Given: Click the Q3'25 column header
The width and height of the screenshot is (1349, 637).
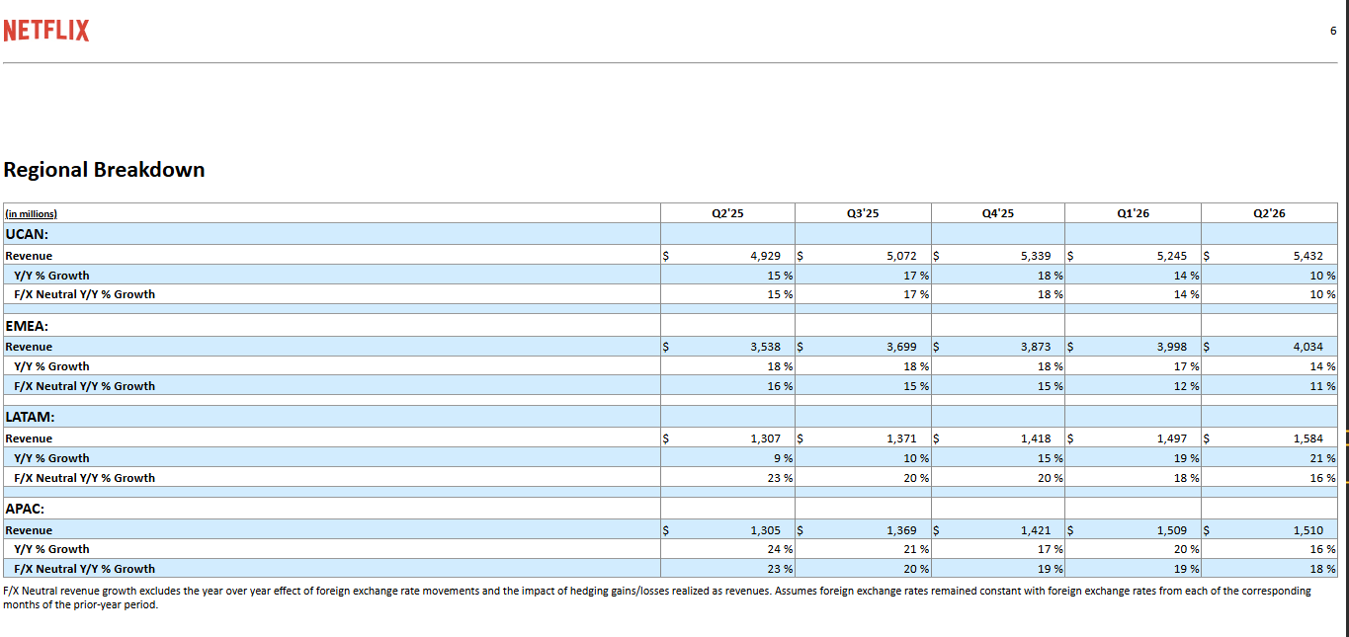Looking at the screenshot, I should 863,213.
